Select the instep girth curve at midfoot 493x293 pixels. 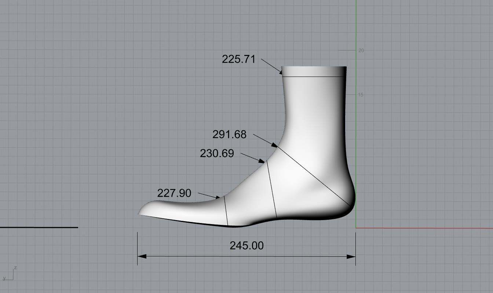[x=272, y=189]
